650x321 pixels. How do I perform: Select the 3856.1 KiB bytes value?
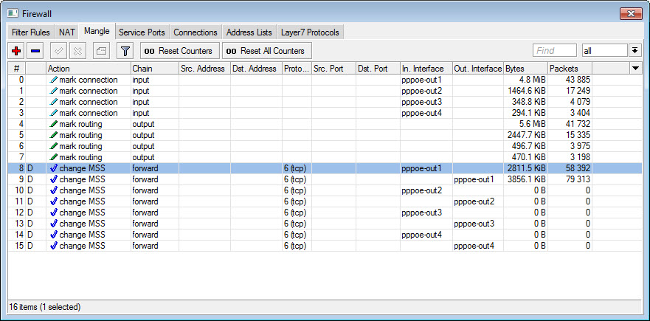[x=527, y=179]
